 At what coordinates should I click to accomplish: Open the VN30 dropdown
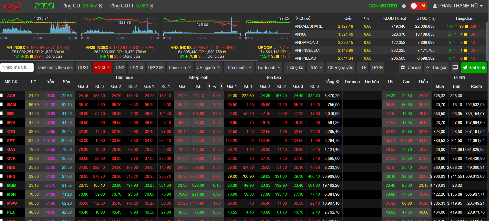102,67
